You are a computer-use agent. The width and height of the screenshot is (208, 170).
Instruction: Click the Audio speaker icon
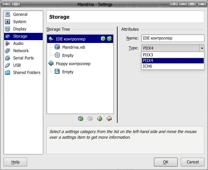point(8,44)
